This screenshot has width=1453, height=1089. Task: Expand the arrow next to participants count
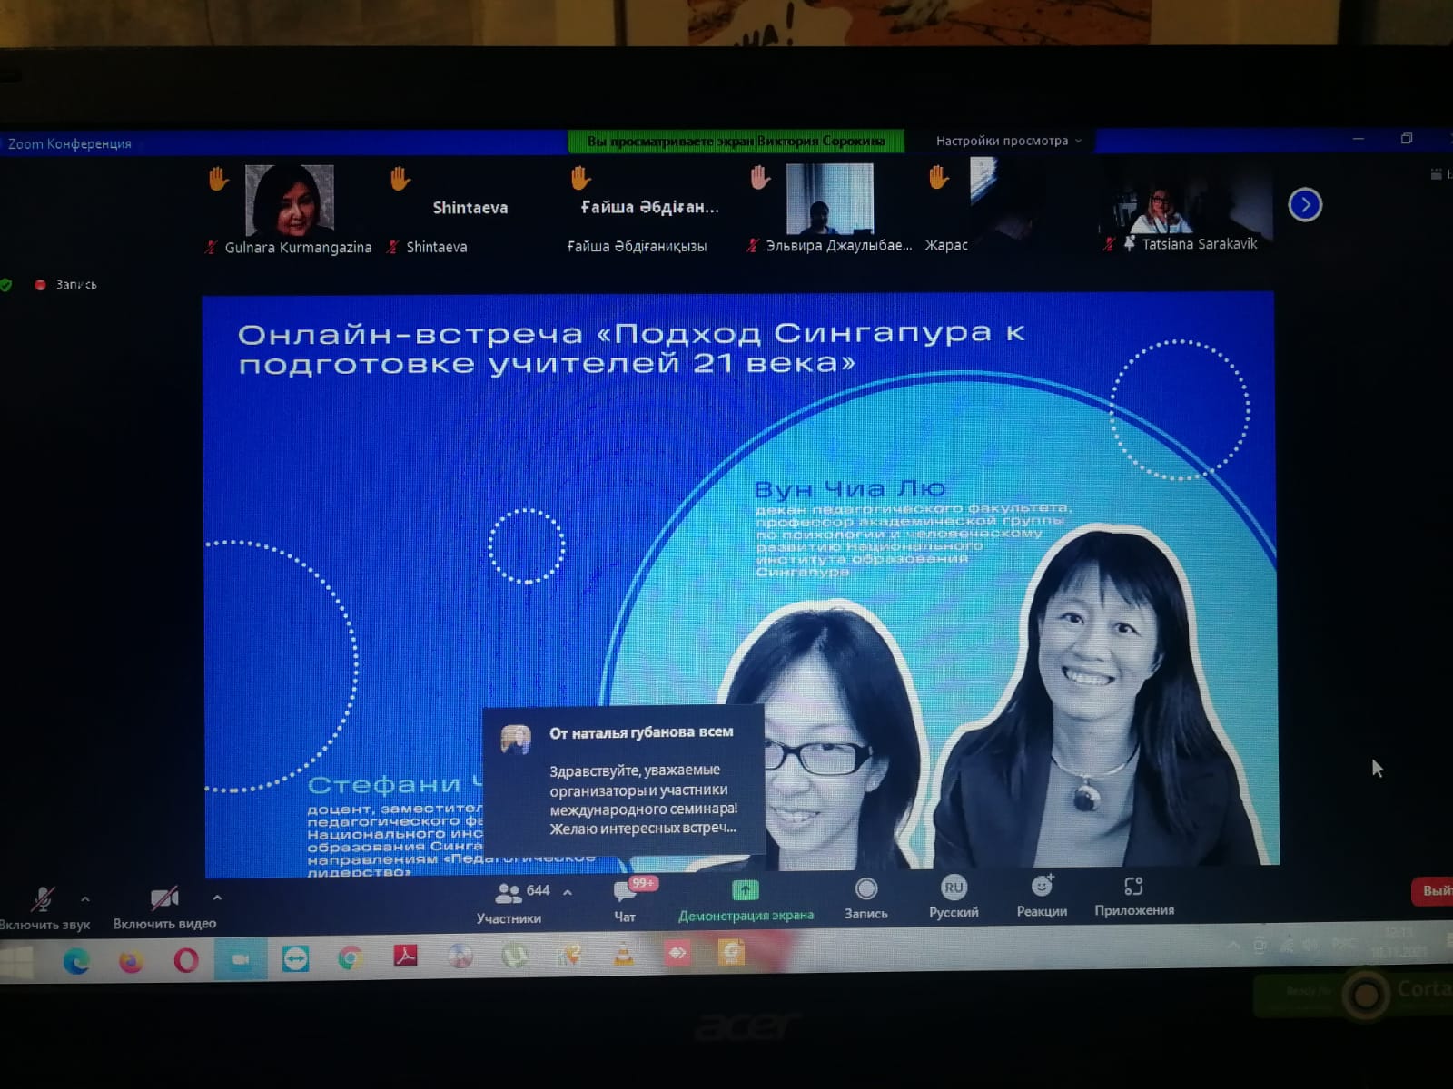point(568,893)
